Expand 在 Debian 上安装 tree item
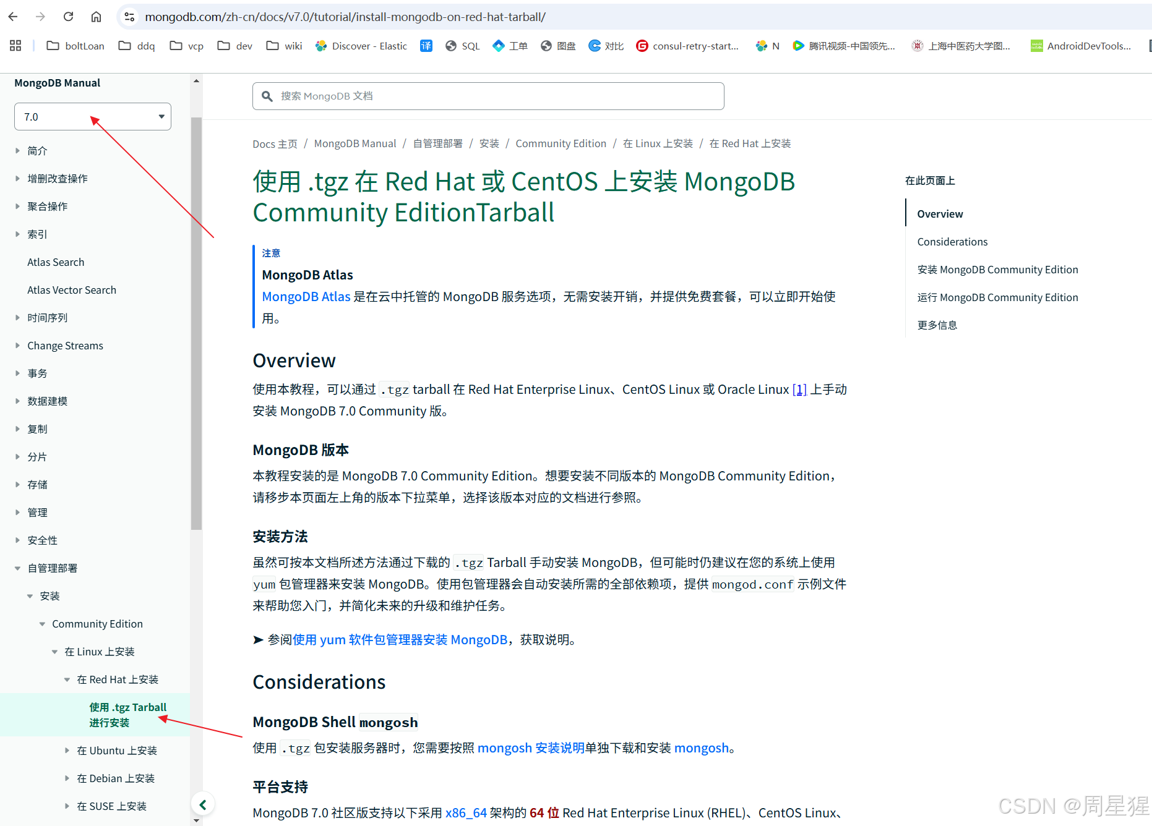The width and height of the screenshot is (1152, 826). [67, 778]
